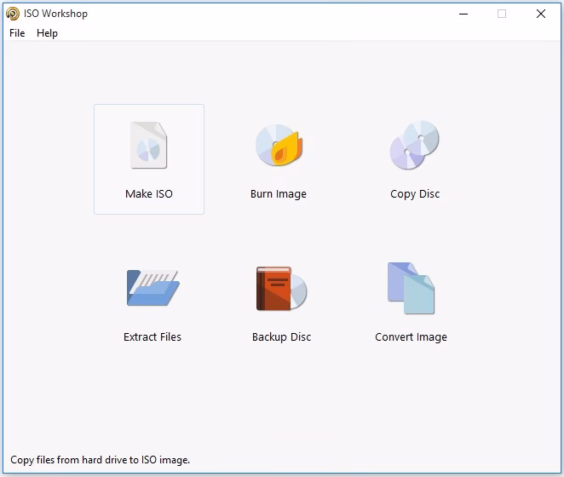Choose the Convert Image overlapping pages icon
564x477 pixels.
click(x=411, y=288)
